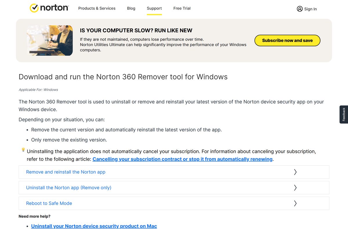The width and height of the screenshot is (348, 229).
Task: Click chevron on Uninstall the Norton app row
Action: click(295, 188)
